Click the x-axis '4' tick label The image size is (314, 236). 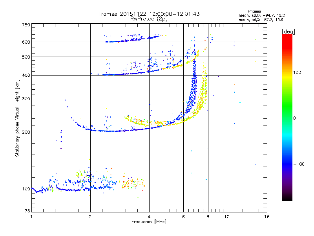pyautogui.click(x=149, y=217)
